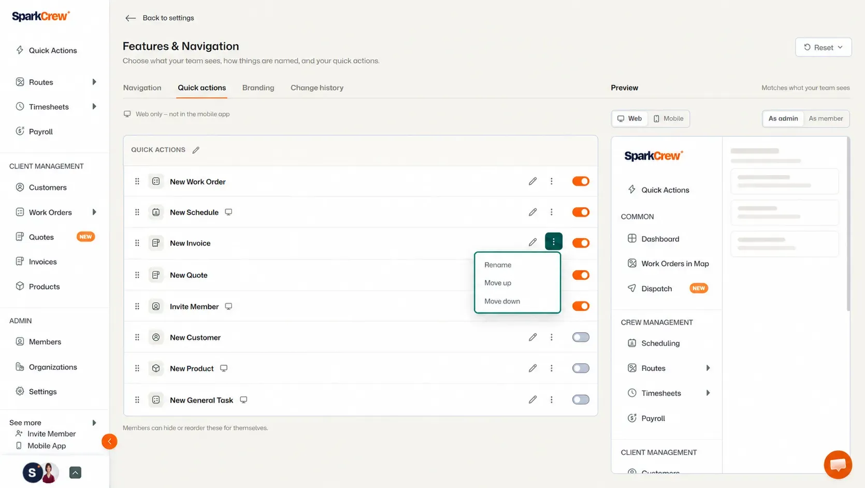Expand Routes in left sidebar
Viewport: 865px width, 488px height.
(94, 82)
